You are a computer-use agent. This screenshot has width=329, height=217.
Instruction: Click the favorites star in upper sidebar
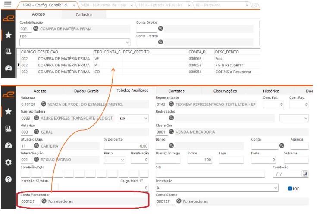pos(8,35)
